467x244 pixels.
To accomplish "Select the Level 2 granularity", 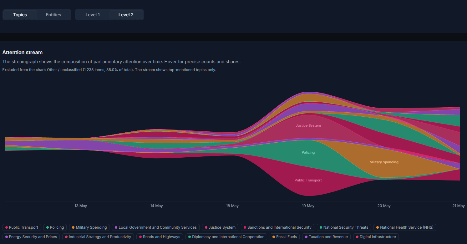I will click(x=126, y=15).
